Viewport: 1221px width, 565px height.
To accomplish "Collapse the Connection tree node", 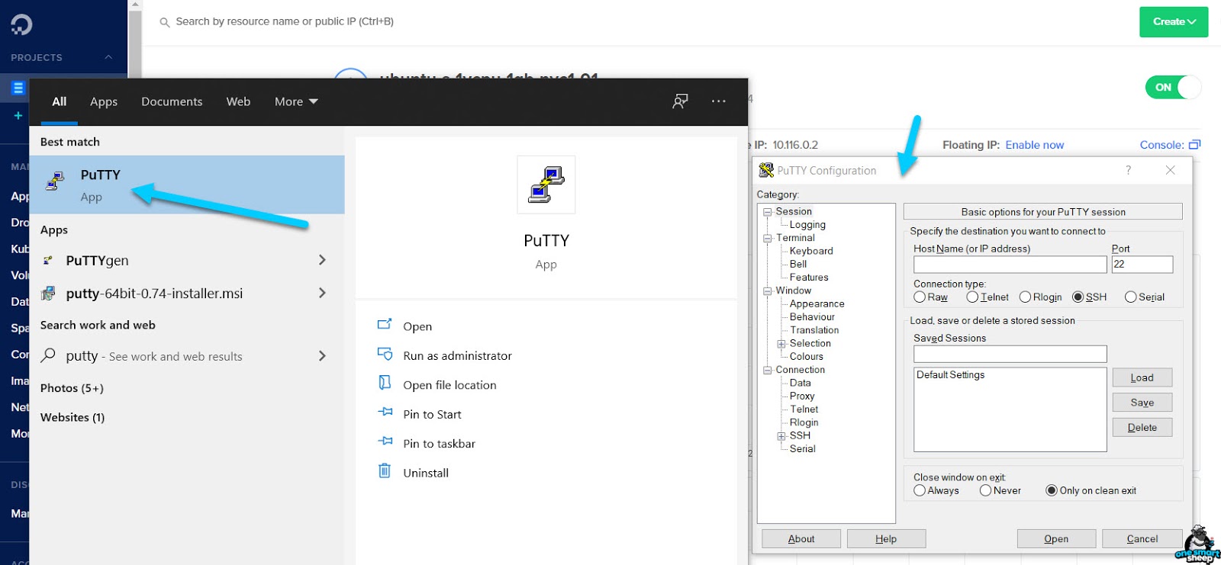I will [768, 371].
